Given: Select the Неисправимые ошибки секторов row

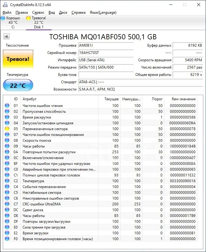Looking at the screenshot, I should pyautogui.click(x=100, y=198).
